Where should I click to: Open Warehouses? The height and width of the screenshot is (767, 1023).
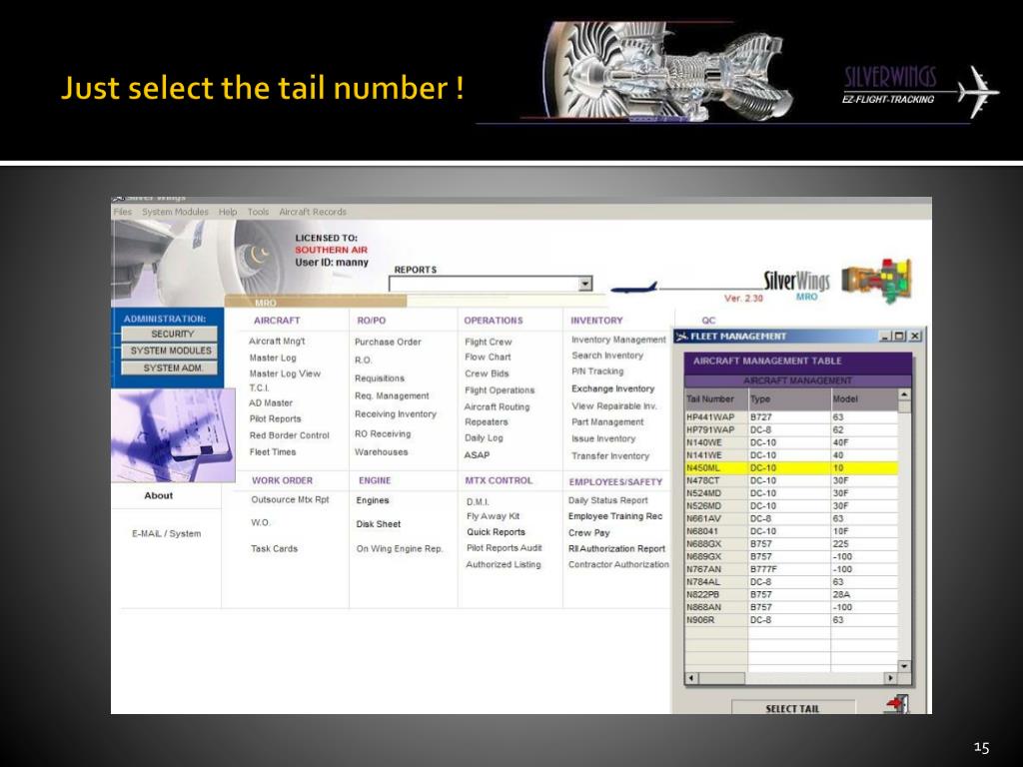(381, 452)
